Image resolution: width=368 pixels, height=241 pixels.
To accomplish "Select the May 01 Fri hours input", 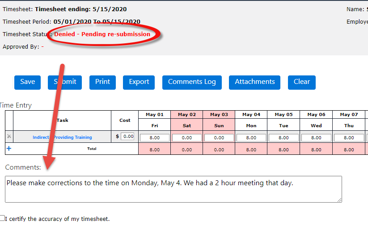I will click(155, 138).
